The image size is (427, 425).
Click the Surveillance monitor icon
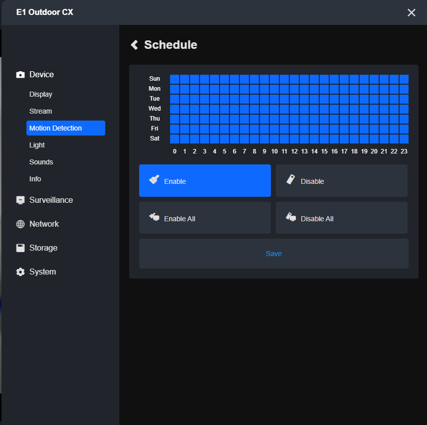point(20,200)
